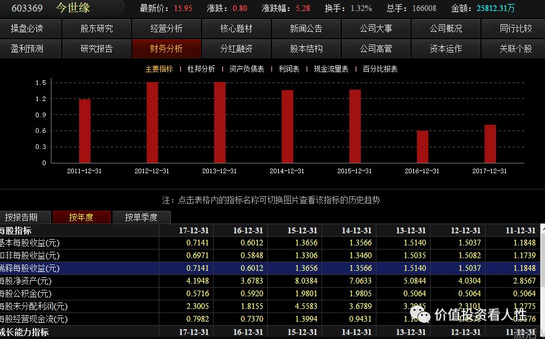
Task: Click the 2013-12-31 chart bar
Action: pyautogui.click(x=219, y=122)
